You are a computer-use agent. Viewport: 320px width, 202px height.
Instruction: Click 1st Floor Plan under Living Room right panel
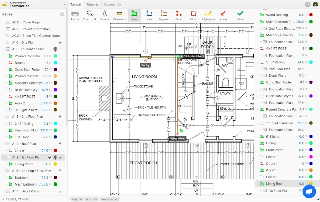click(x=279, y=191)
